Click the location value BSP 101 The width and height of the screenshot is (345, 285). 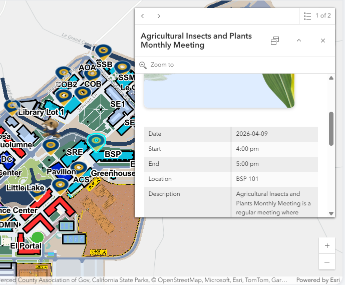[247, 179]
